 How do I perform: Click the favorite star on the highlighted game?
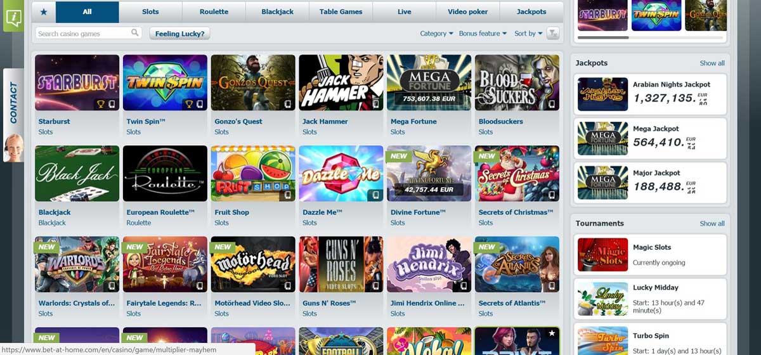pyautogui.click(x=552, y=332)
